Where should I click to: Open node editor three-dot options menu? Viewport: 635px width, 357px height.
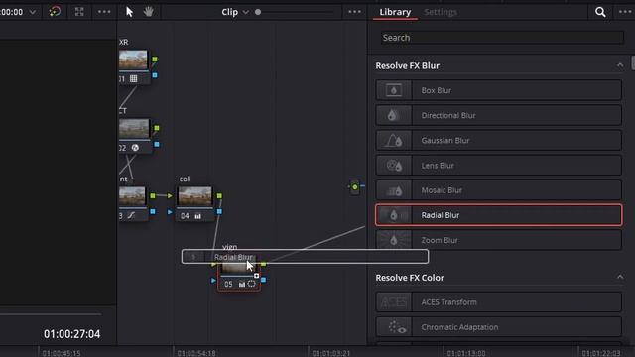click(x=355, y=12)
